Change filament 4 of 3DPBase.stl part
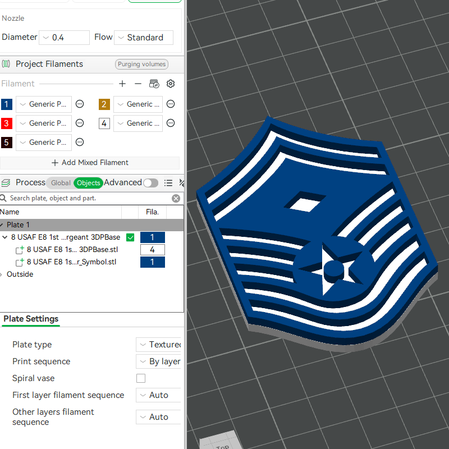Image resolution: width=449 pixels, height=449 pixels. (x=152, y=250)
